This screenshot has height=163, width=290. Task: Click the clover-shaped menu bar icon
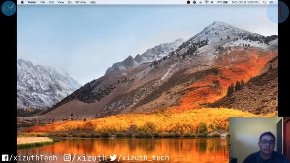(194, 2)
